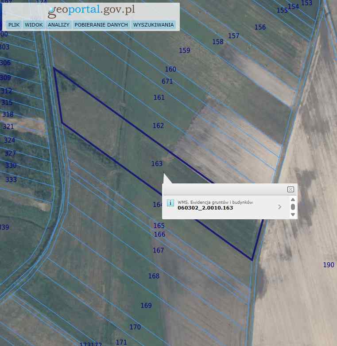Open the PLIK menu
Screen dimensions: 337x346
pos(14,25)
